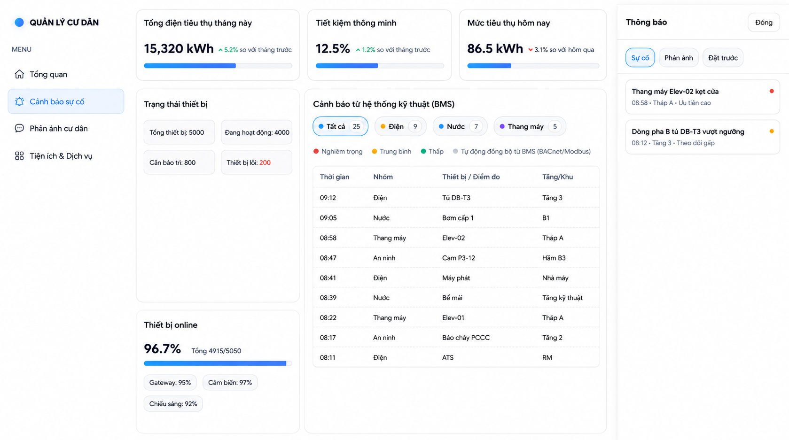Close the Thông báo panel with Đóng

pyautogui.click(x=764, y=23)
